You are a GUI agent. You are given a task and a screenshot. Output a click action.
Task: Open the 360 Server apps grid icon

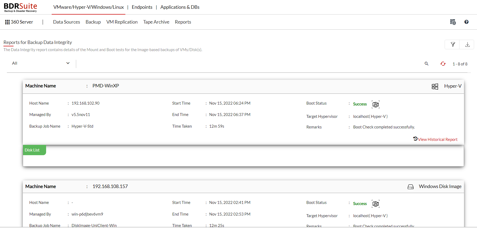(x=7, y=22)
